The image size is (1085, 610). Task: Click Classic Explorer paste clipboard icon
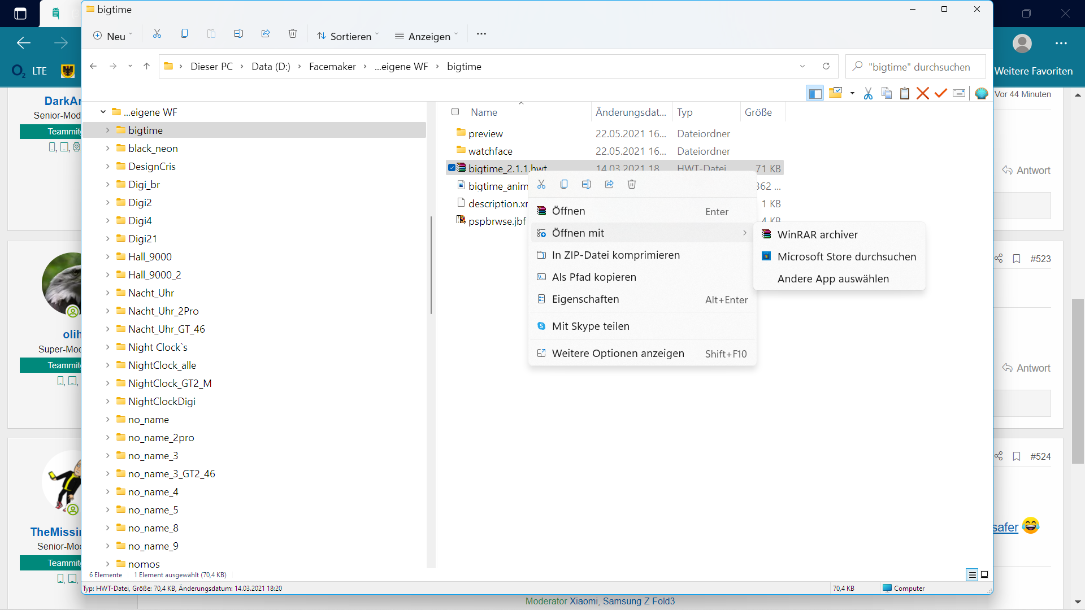click(905, 93)
